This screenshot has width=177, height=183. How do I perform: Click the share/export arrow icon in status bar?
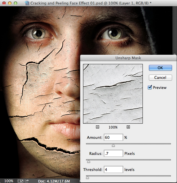(x=27, y=181)
